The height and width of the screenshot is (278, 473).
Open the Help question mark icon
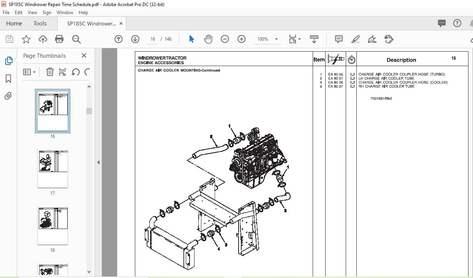click(x=457, y=24)
